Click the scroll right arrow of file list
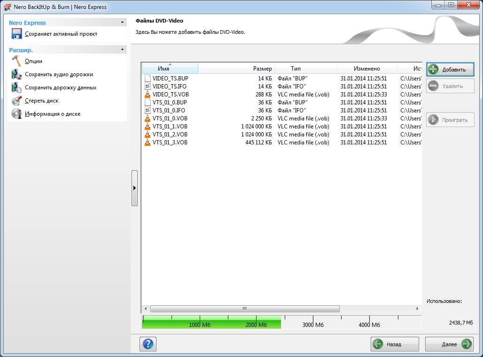The image size is (483, 357). pyautogui.click(x=417, y=309)
